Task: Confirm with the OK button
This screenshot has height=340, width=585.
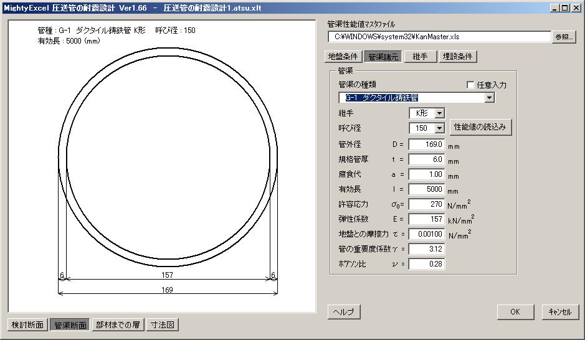Action: click(x=515, y=312)
